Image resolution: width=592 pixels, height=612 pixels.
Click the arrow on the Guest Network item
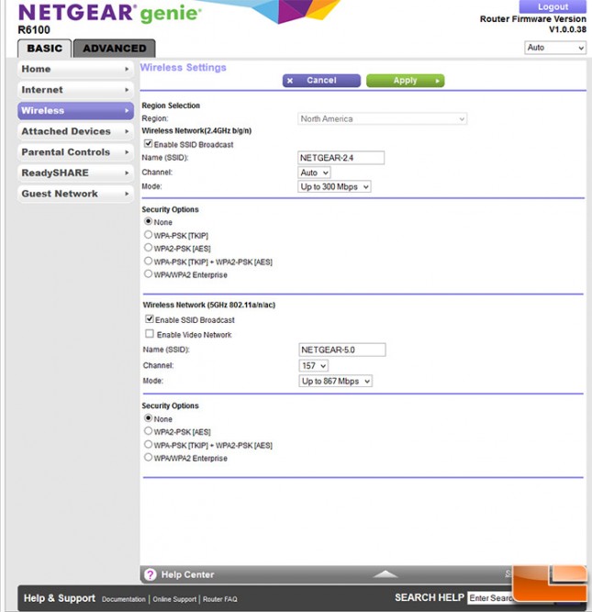[x=127, y=194]
